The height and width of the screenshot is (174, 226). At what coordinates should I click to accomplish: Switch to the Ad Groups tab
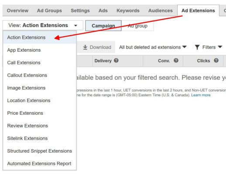point(49,10)
